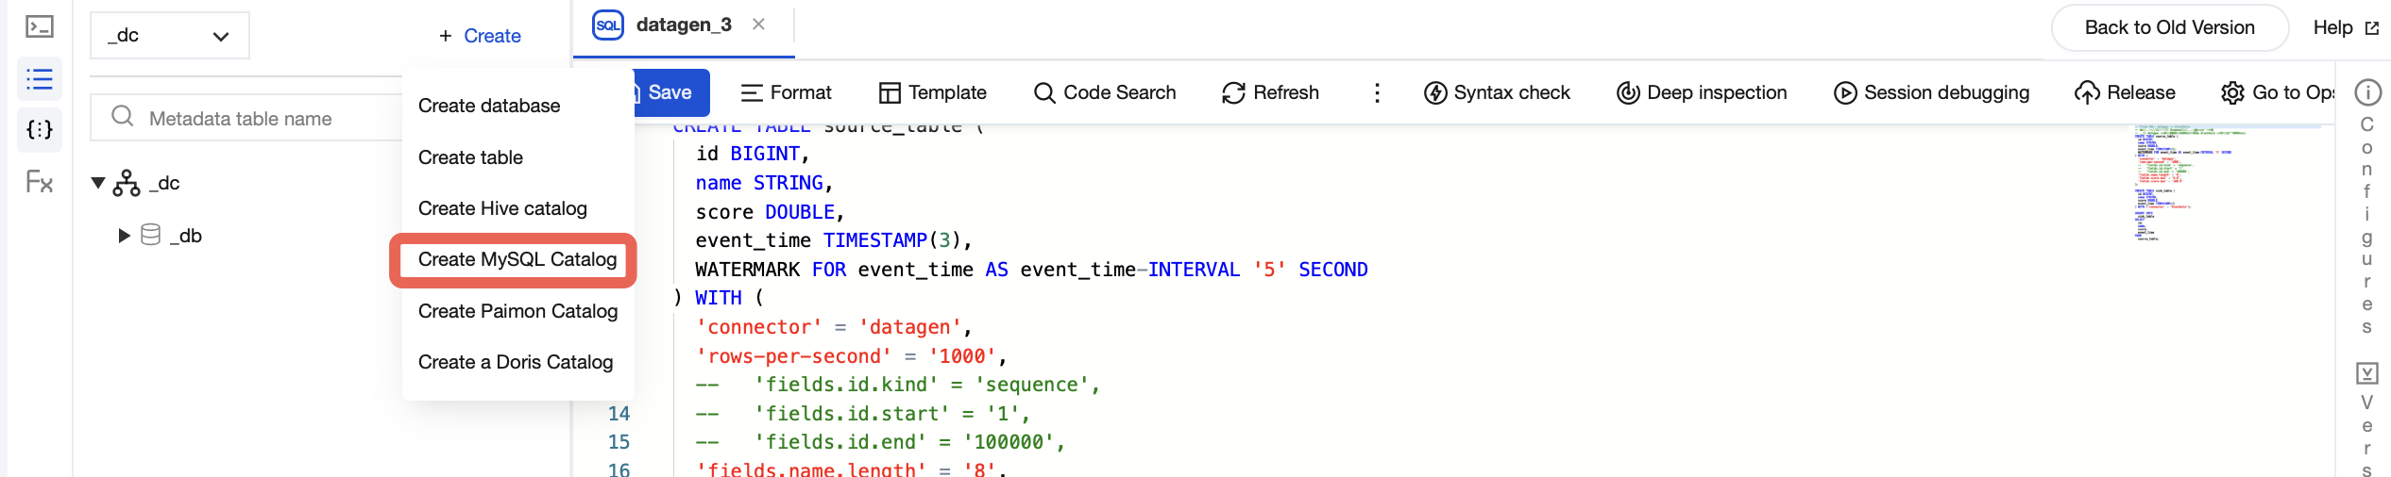Image resolution: width=2391 pixels, height=477 pixels.
Task: Click the _dc catalog network icon
Action: (x=127, y=183)
